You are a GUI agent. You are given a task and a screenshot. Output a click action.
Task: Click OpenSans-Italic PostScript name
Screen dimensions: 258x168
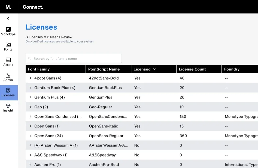click(x=103, y=126)
